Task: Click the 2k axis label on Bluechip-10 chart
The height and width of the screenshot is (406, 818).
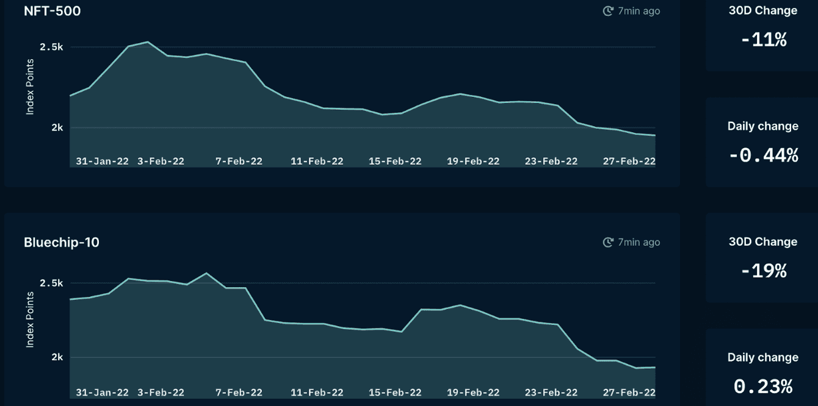Action: click(57, 357)
